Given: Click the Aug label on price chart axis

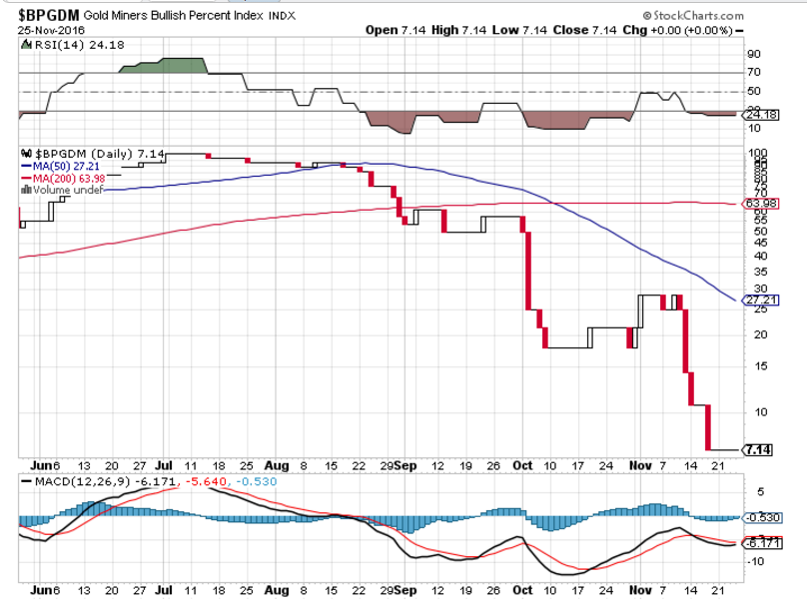Looking at the screenshot, I should [x=277, y=465].
